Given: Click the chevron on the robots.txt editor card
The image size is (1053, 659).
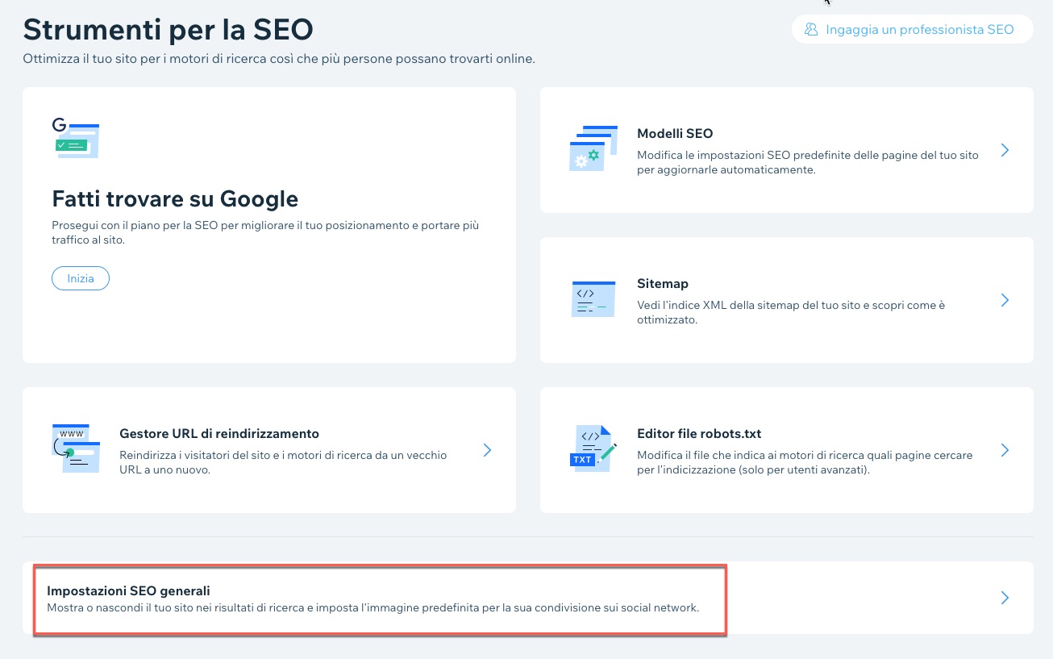Looking at the screenshot, I should click(x=1005, y=450).
